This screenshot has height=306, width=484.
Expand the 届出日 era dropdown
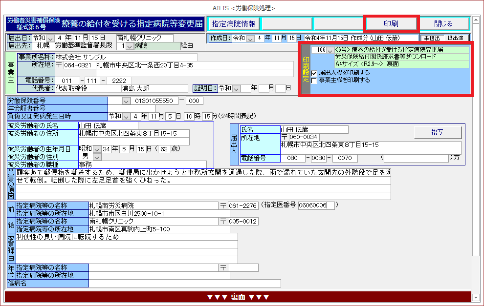(51, 38)
